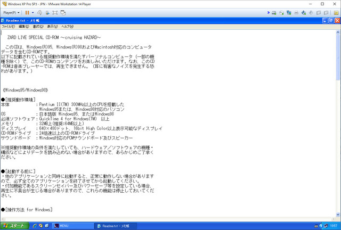This screenshot has width=341, height=230.
Task: Minimize the VMware Workstation Player window
Action: (311, 4)
